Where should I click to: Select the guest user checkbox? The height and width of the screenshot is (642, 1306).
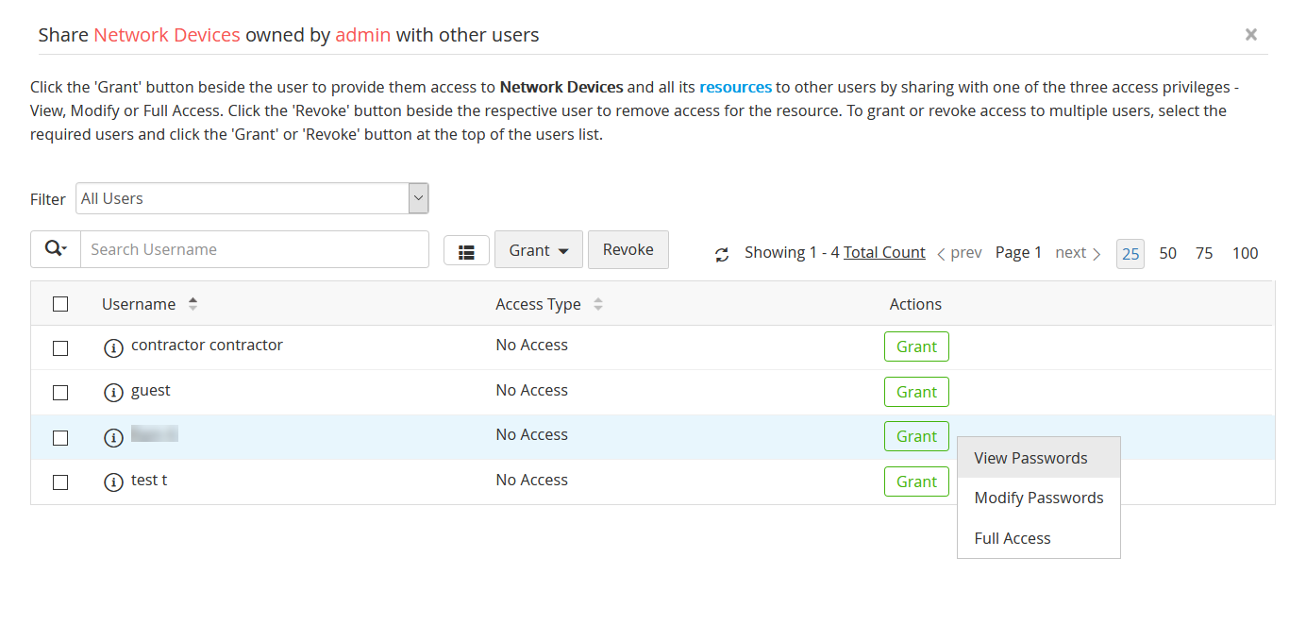pos(60,393)
